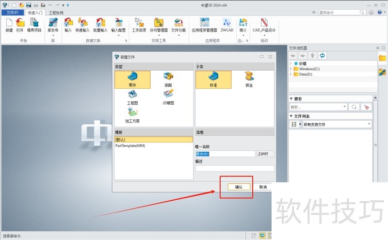The width and height of the screenshot is (388, 240).
Task: Click file browser refresh icon
Action: click(322, 55)
